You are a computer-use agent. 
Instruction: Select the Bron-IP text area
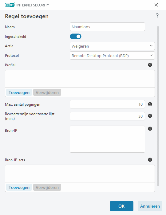107,139
